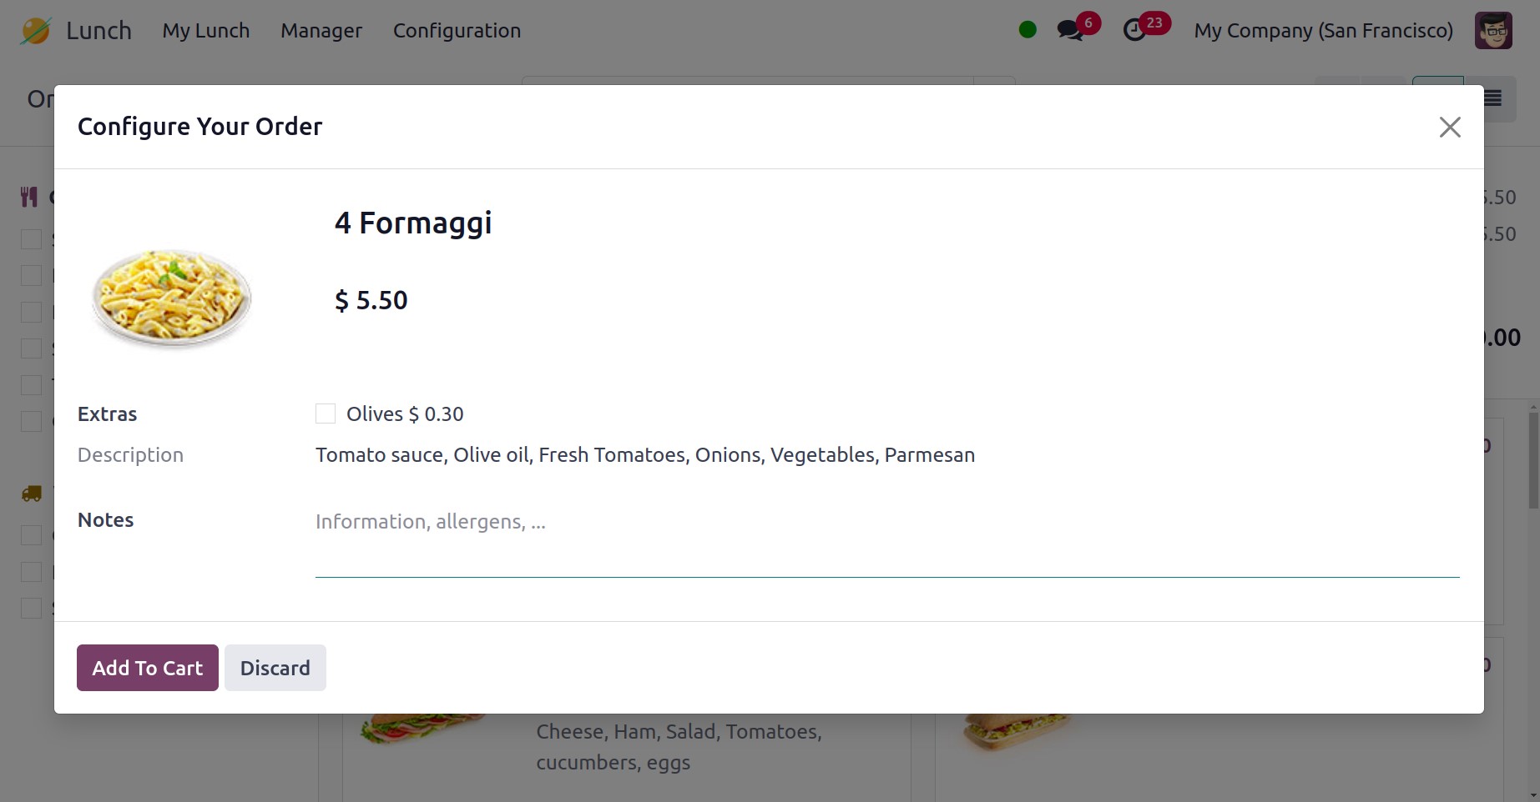Tick the first checkbox below the truck icon

click(x=31, y=535)
